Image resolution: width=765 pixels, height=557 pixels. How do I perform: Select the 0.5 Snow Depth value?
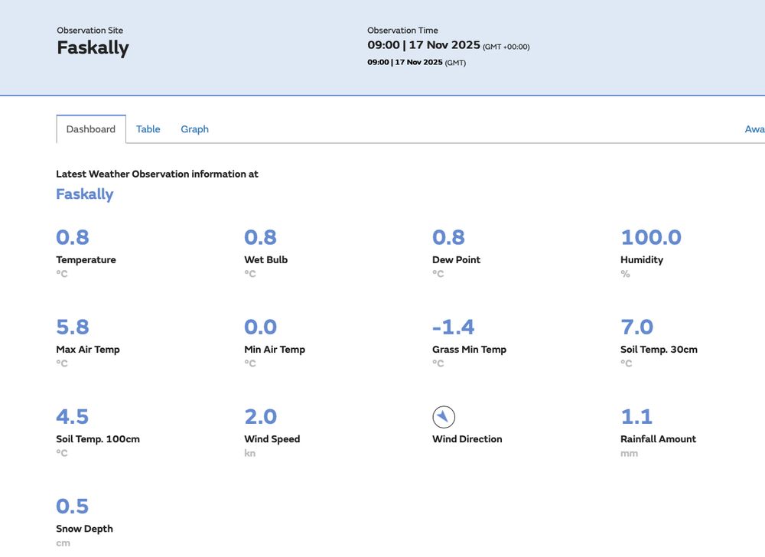coord(73,506)
